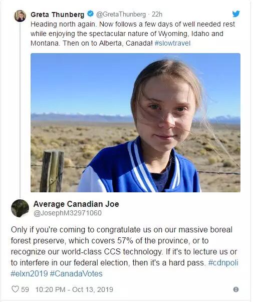Follow the #cdnpoli hashtag
253x302 pixels.
tap(223, 262)
